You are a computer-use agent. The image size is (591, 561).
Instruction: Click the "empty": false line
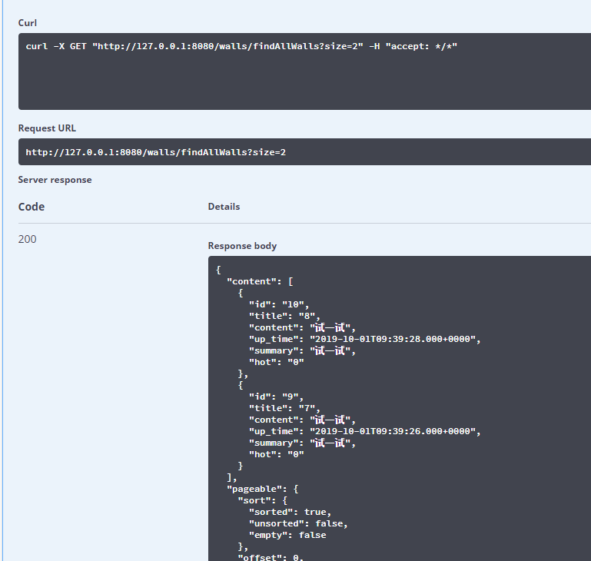click(287, 535)
